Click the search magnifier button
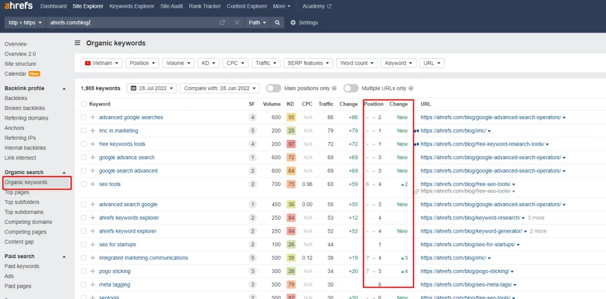 (277, 22)
